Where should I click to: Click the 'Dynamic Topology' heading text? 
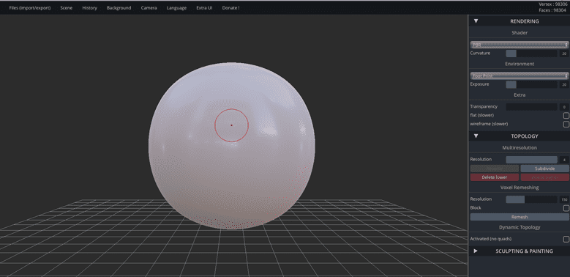pyautogui.click(x=520, y=227)
